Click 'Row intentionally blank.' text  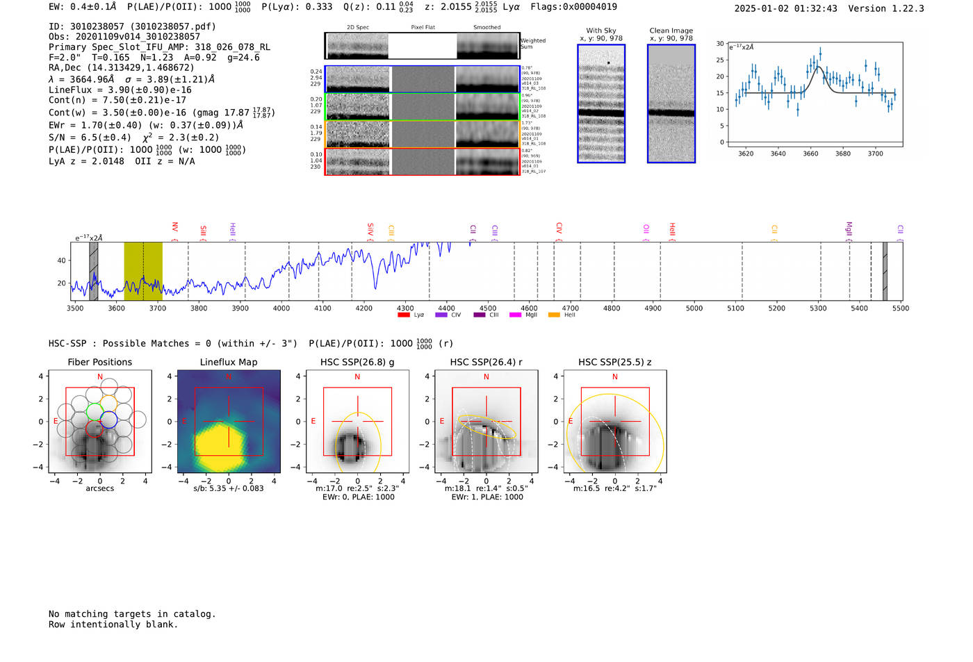click(113, 624)
